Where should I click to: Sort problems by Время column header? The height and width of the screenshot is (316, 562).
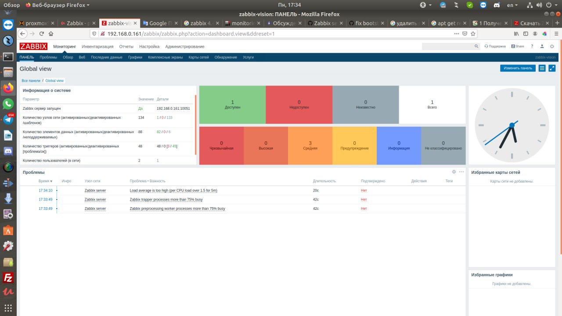tap(45, 181)
